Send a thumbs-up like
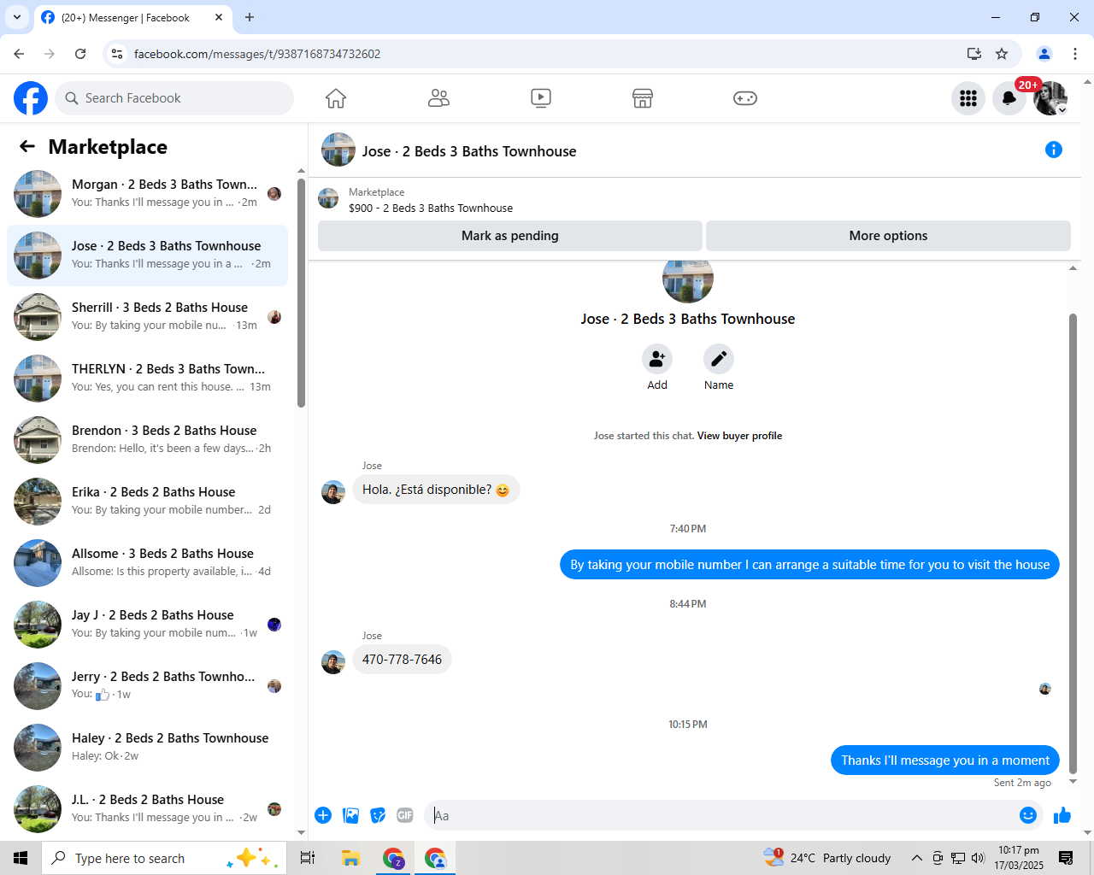The image size is (1094, 875). pyautogui.click(x=1062, y=815)
